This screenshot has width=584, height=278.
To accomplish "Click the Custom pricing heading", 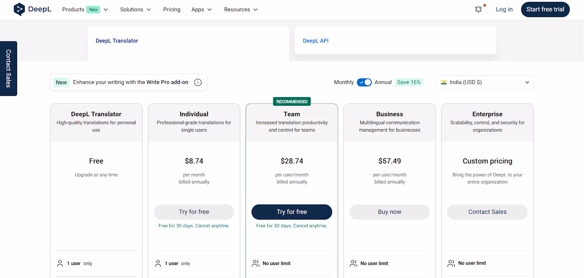I will 488,161.
